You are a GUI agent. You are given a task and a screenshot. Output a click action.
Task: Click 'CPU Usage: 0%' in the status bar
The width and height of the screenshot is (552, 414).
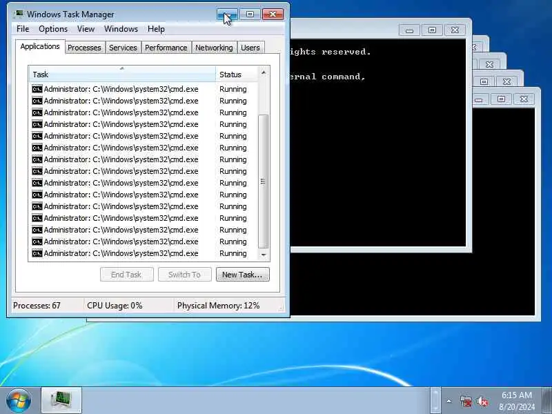(x=115, y=305)
